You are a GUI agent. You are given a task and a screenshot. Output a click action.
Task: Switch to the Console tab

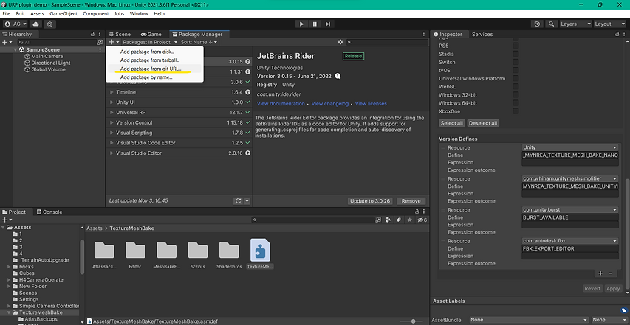(x=49, y=212)
